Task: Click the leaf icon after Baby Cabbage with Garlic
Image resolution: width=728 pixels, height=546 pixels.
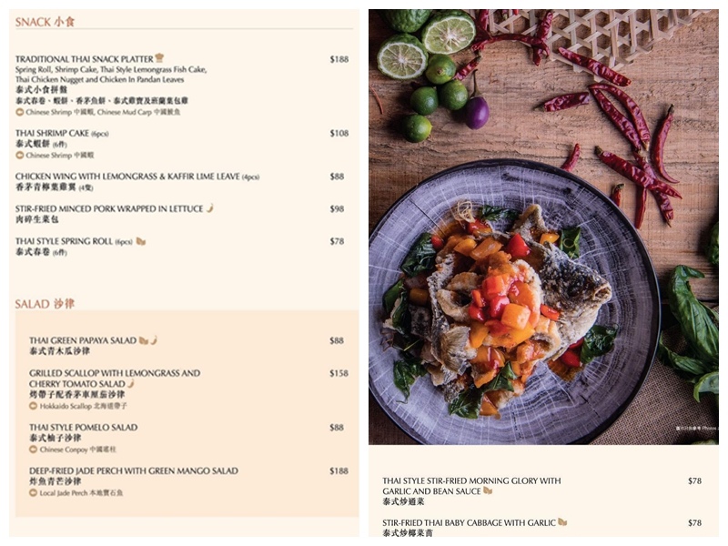Action: [x=562, y=522]
